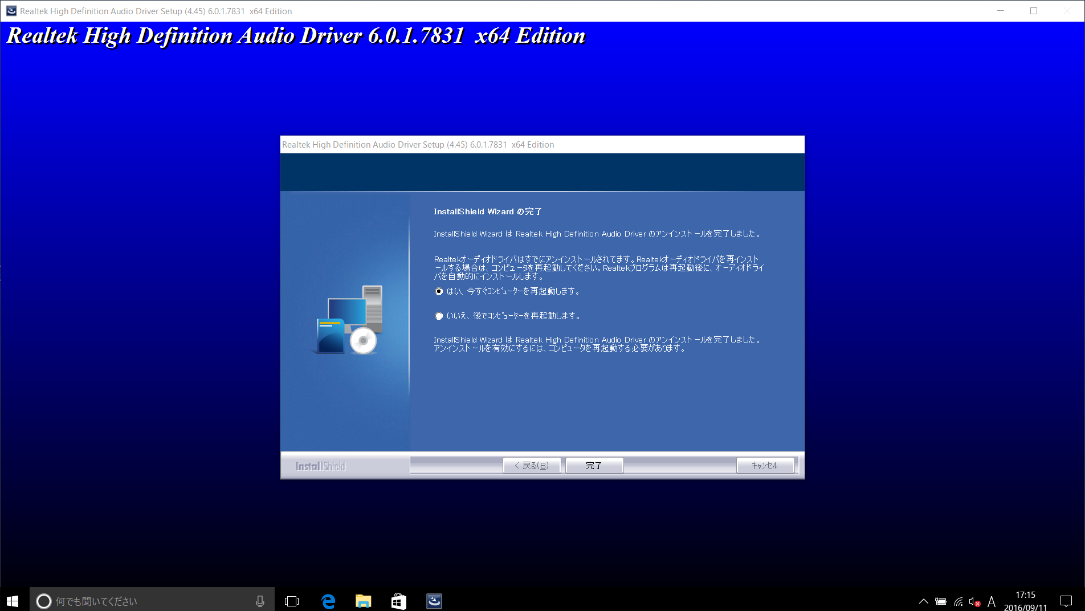Click the Realtek setup taskbar icon
The width and height of the screenshot is (1085, 611).
[x=434, y=601]
